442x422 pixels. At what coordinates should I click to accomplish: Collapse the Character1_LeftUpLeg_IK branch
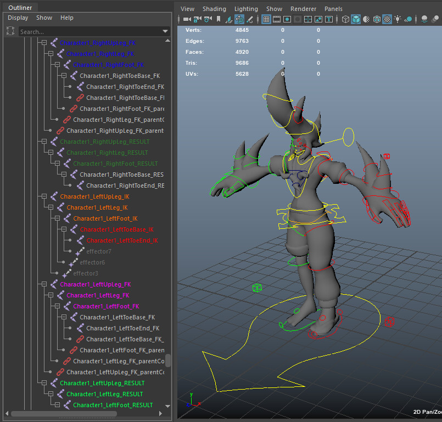43,196
